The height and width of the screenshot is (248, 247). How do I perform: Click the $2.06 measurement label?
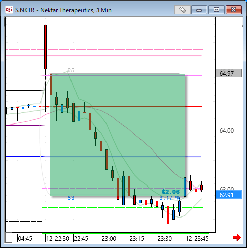170,192
